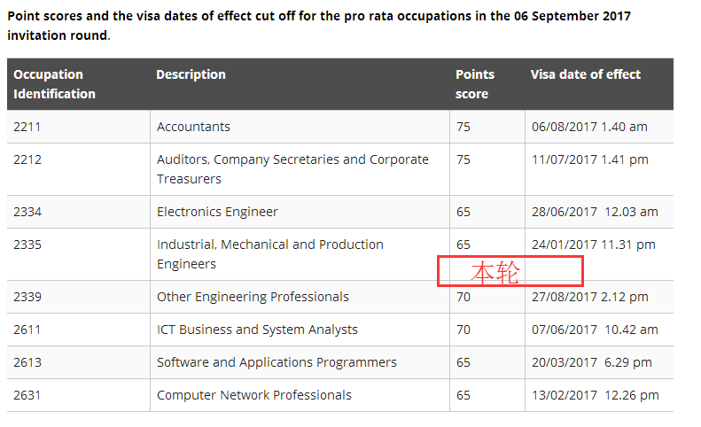Viewport: 701px width, 427px height.
Task: Click the date 07/06/2017 10.42 am
Action: tap(595, 330)
